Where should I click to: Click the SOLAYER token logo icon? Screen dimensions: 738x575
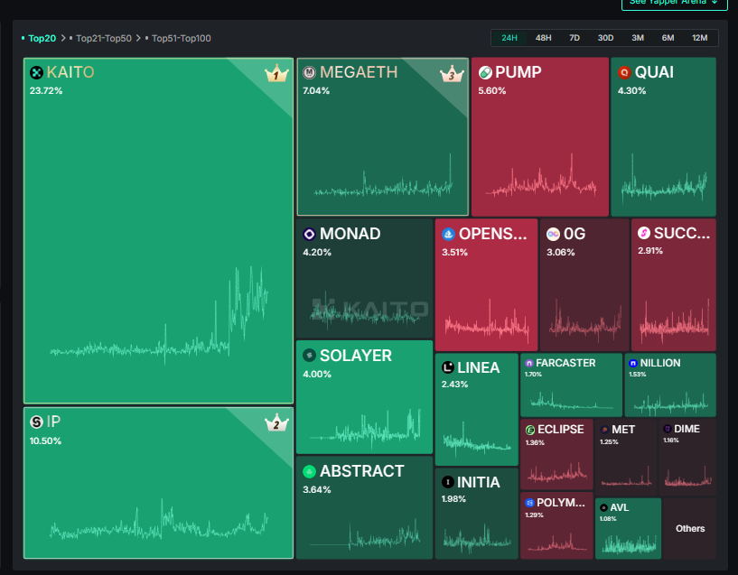pos(309,356)
